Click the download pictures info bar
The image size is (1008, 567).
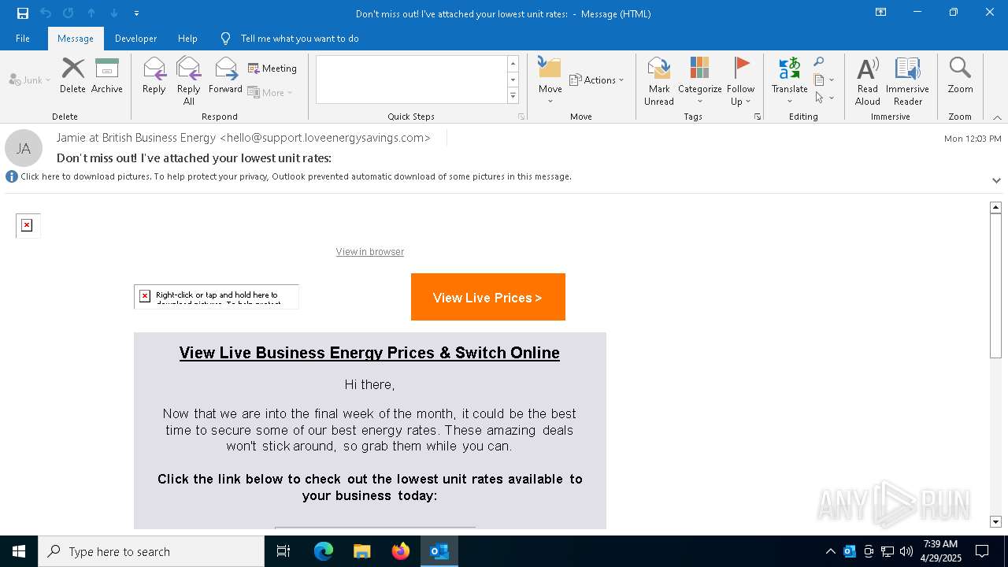(296, 176)
